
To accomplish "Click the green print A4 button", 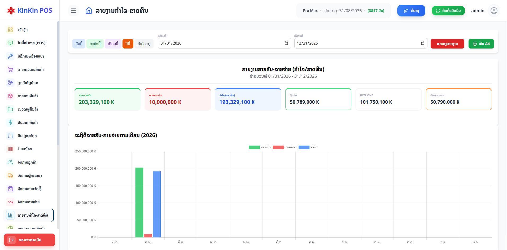I will (x=481, y=44).
